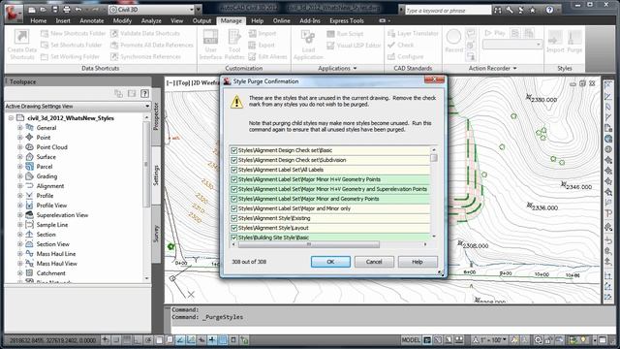Uncheck Alignment Label Set All Labels

pos(234,170)
